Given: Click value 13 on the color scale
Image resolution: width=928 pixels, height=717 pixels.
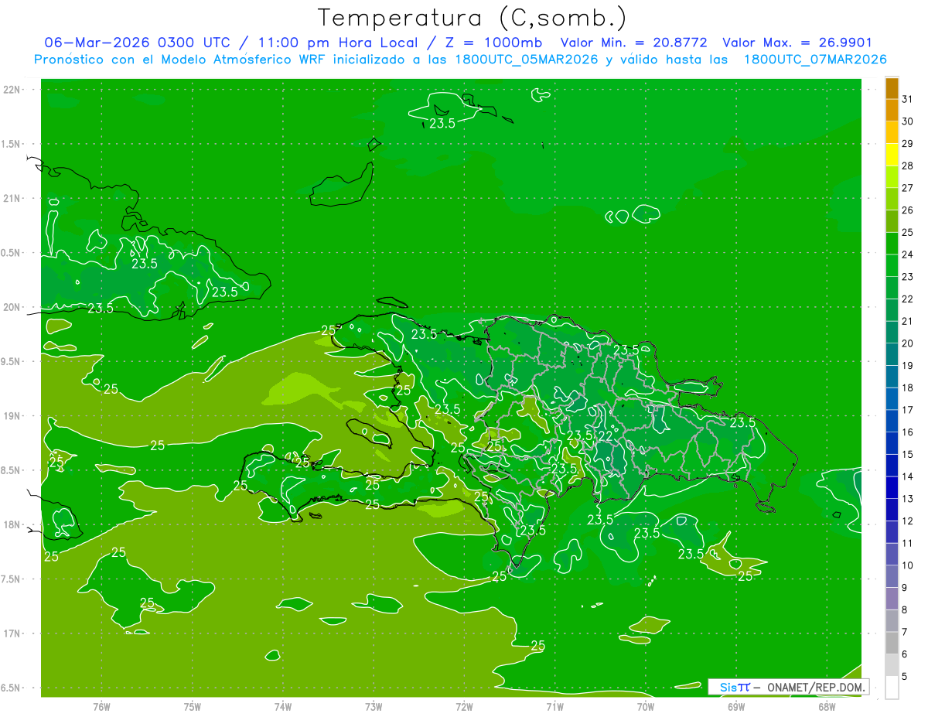Looking at the screenshot, I should (x=907, y=499).
